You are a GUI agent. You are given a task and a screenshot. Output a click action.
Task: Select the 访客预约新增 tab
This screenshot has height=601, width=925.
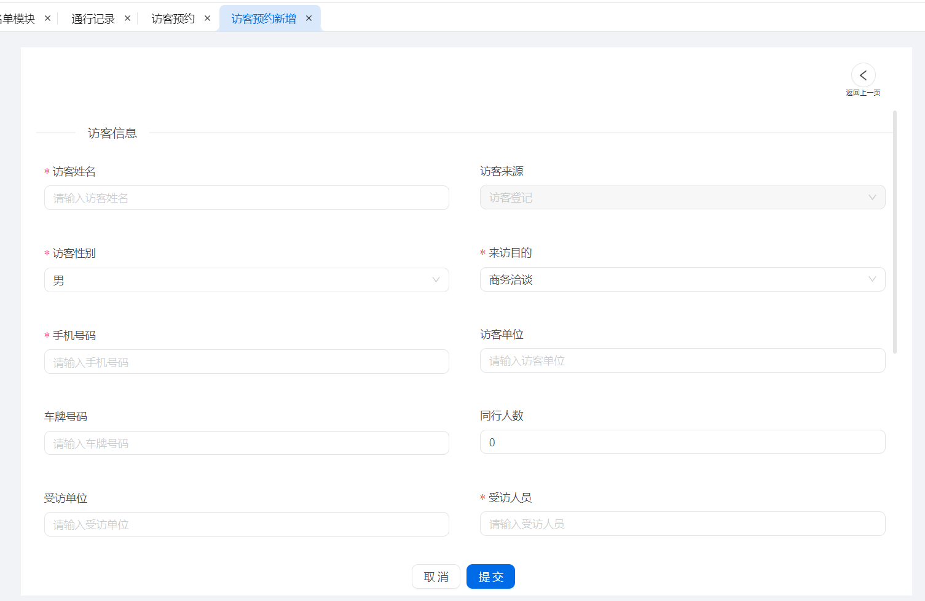click(x=263, y=19)
